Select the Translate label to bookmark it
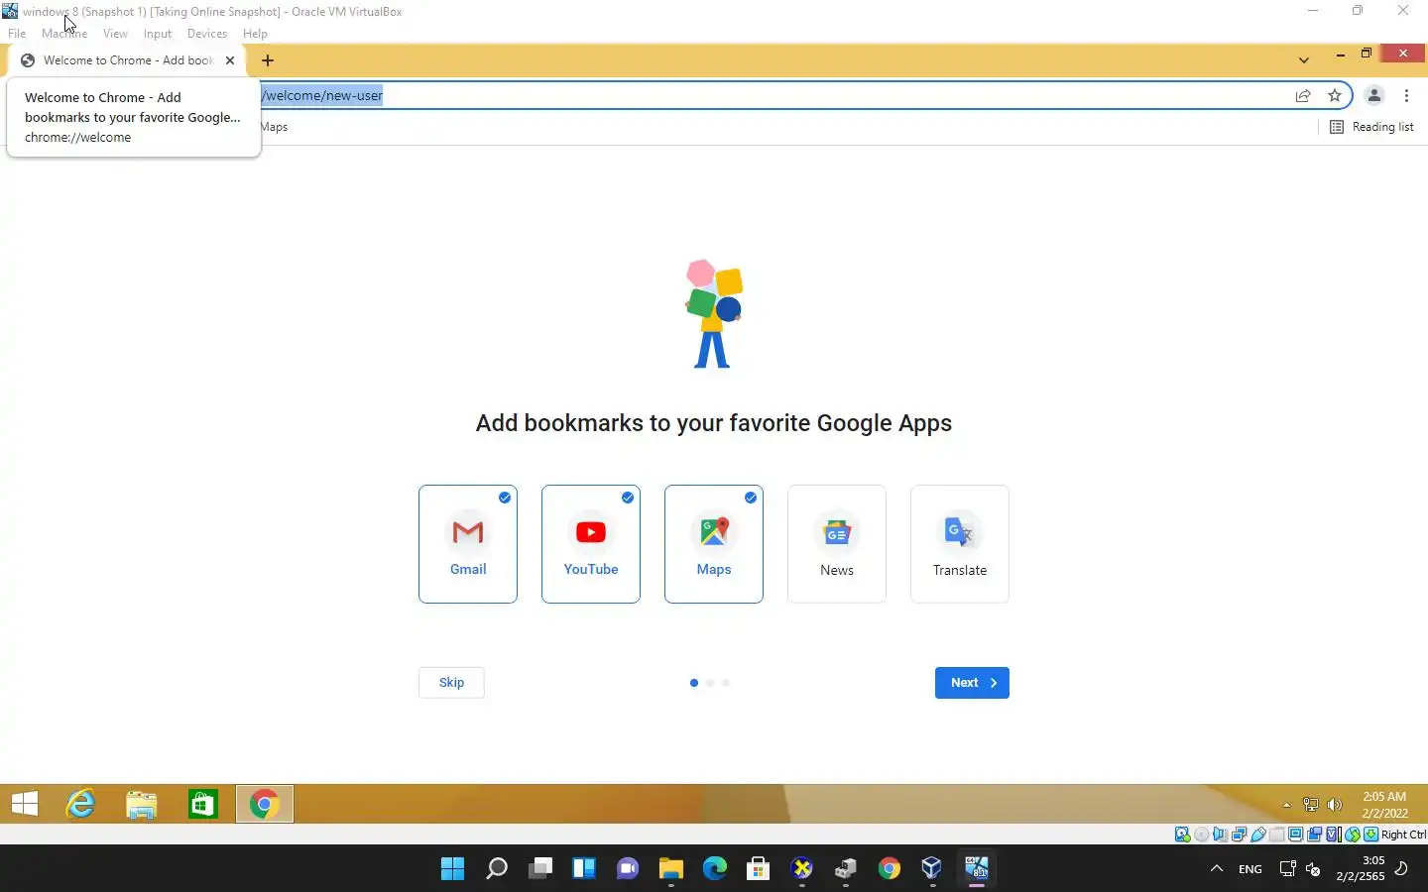1428x892 pixels. pos(960,570)
